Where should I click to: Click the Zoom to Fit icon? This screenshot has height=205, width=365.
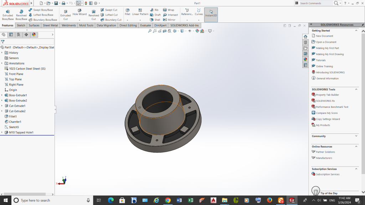pos(150,31)
